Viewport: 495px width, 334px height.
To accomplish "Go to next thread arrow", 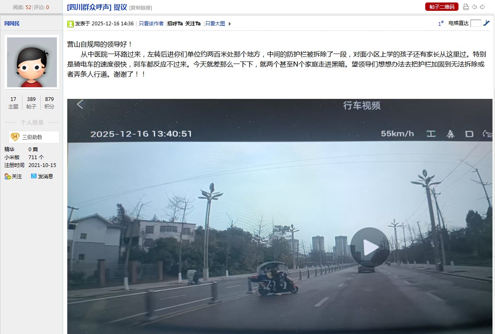I will (483, 7).
